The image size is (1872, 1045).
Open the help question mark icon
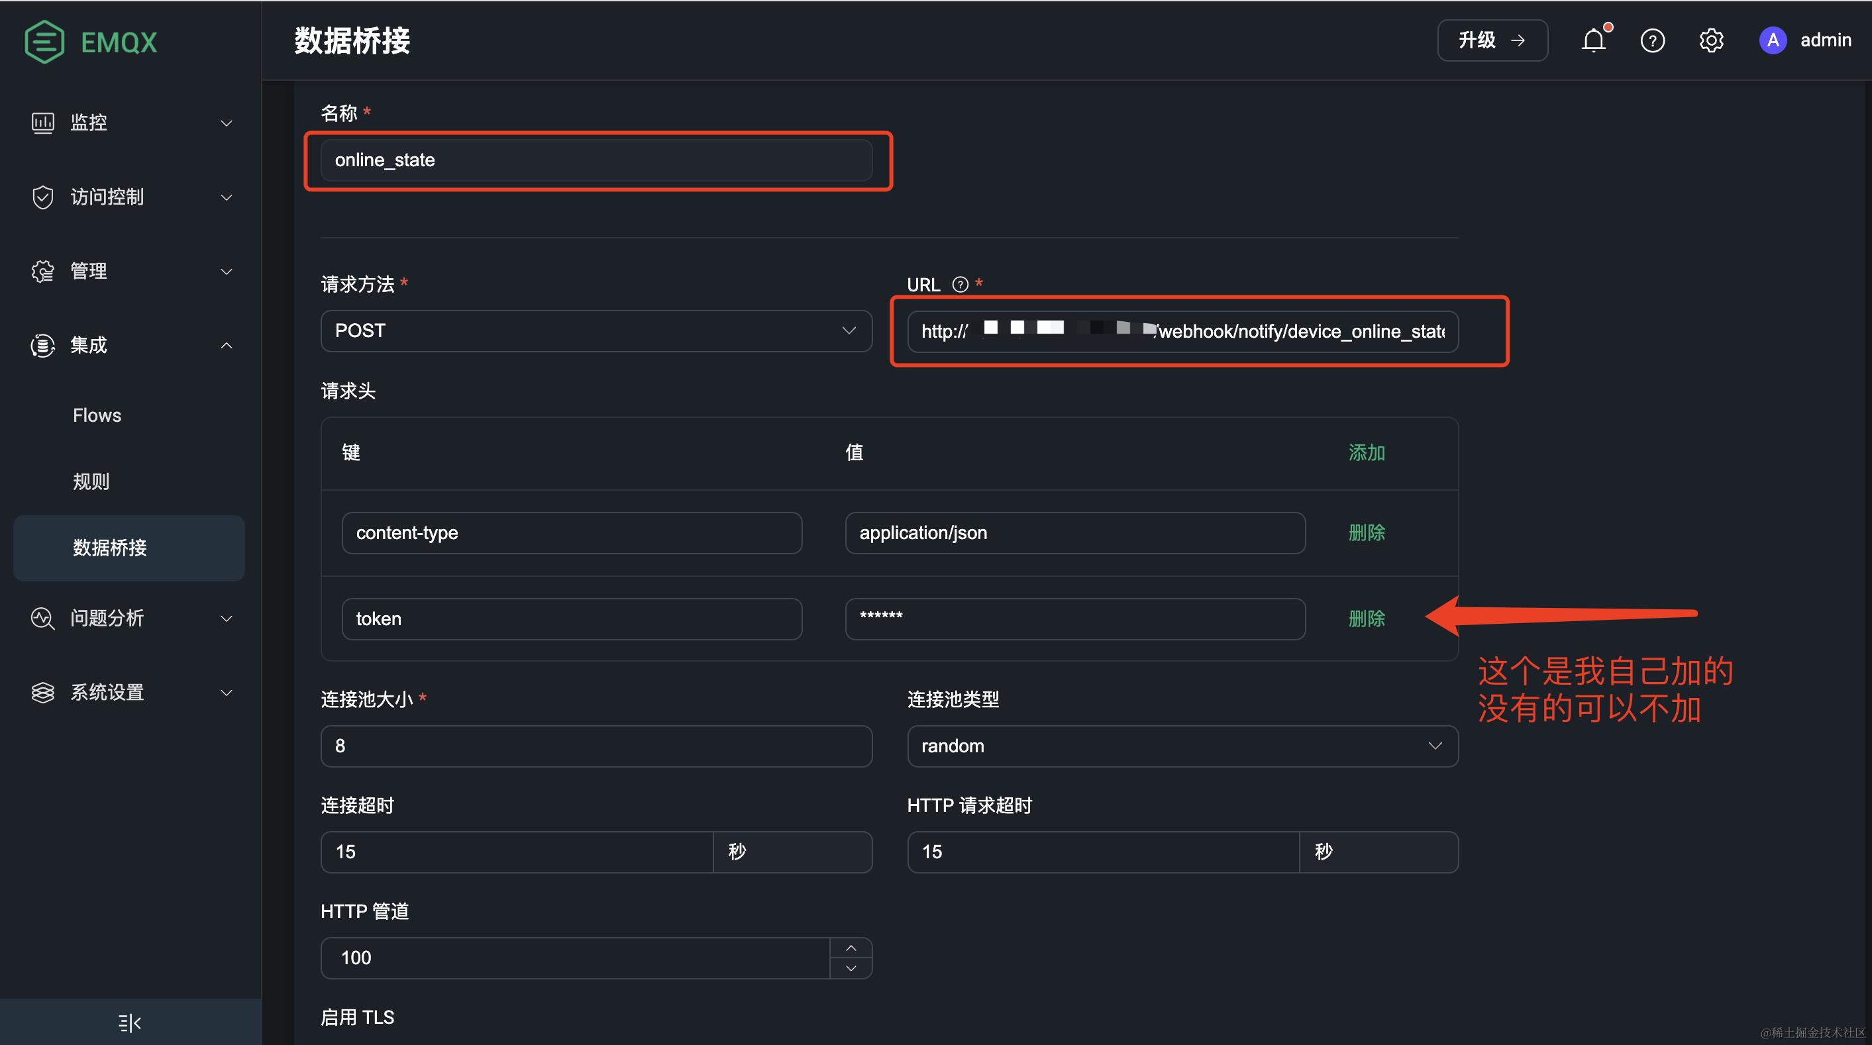pyautogui.click(x=1652, y=40)
